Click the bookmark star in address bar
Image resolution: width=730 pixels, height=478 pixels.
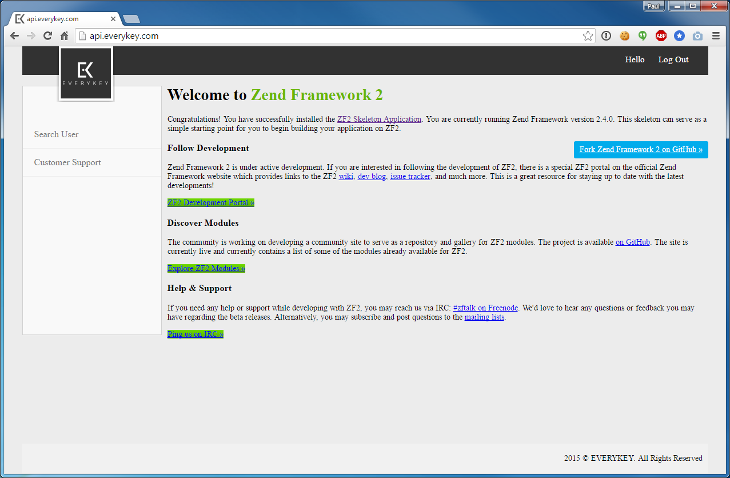pyautogui.click(x=588, y=36)
